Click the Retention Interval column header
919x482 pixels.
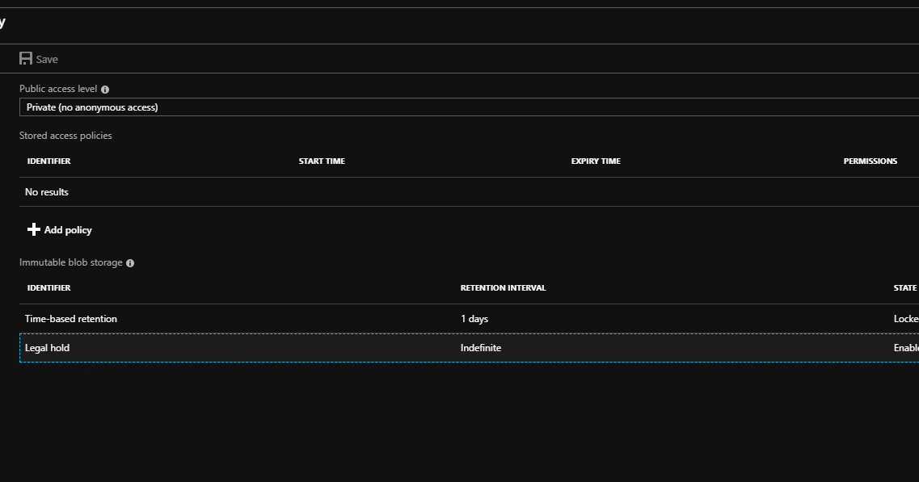tap(503, 287)
